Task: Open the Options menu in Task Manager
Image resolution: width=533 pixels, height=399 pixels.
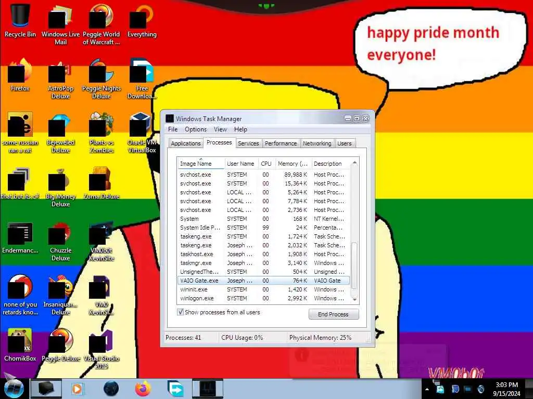Action: (x=196, y=129)
